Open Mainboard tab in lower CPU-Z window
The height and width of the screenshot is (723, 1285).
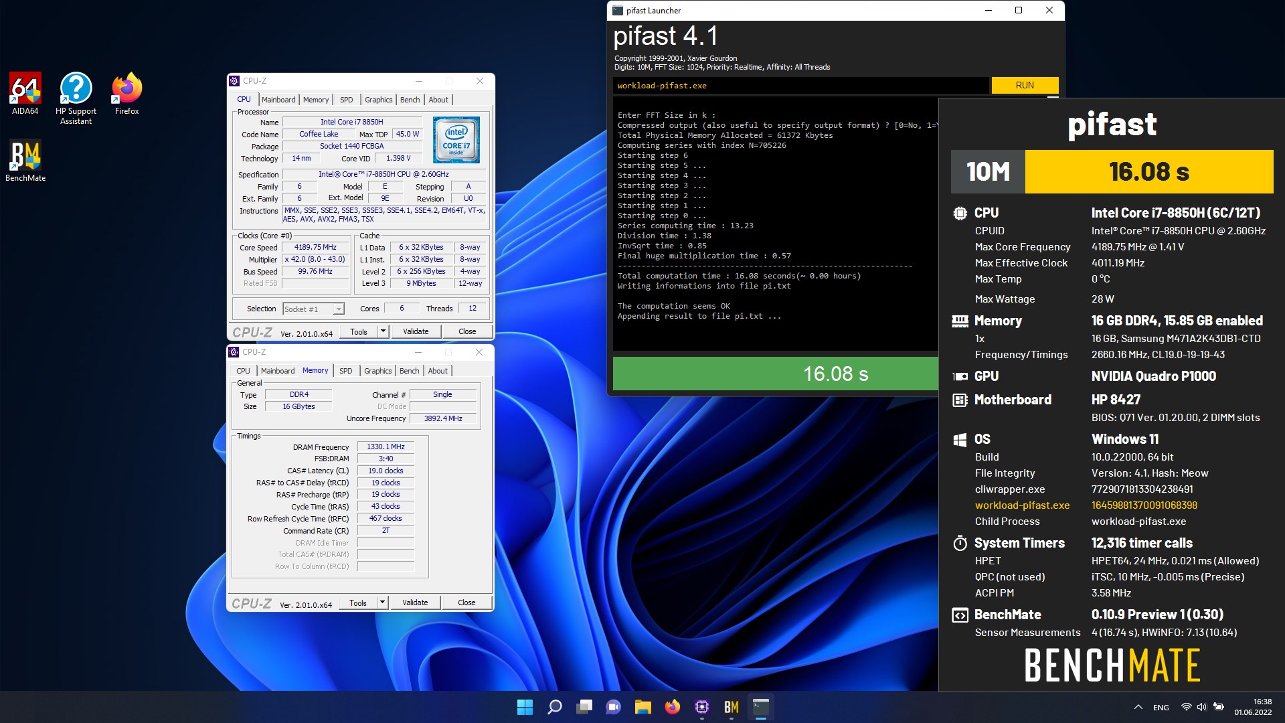point(278,371)
